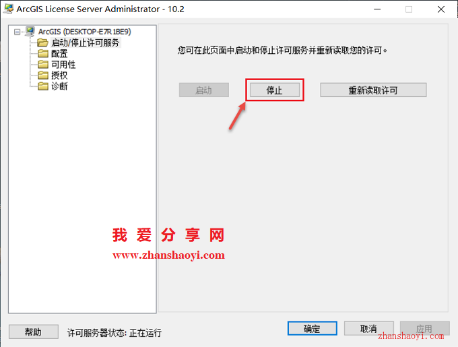Collapse the ArcGIS root tree node
Screen dimensions: 458x347
(x=18, y=32)
